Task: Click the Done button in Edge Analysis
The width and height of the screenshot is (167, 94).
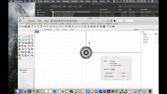Action: 123,76
